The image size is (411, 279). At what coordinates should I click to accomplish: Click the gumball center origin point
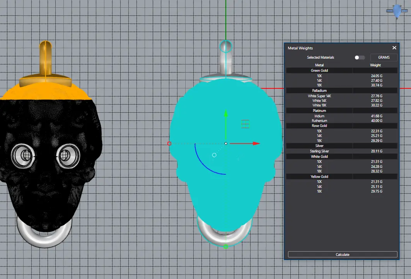click(226, 144)
